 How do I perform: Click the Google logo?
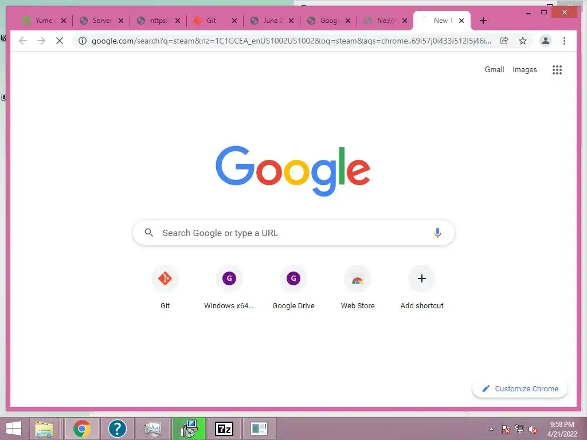(293, 171)
